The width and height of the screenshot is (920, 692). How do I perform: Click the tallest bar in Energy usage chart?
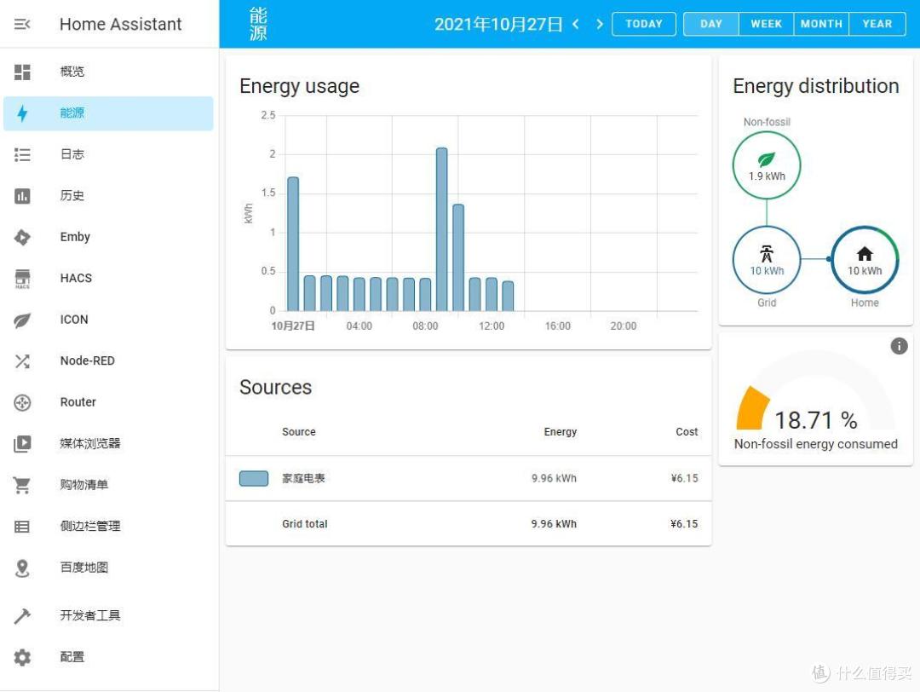point(442,229)
